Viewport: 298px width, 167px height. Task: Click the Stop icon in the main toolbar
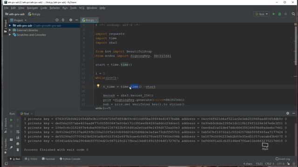285,14
